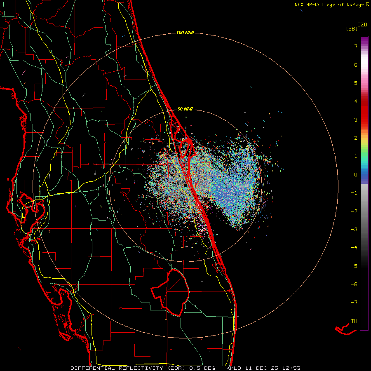
Task: Click the -7 dB value on the color scale
Action: pos(354,303)
